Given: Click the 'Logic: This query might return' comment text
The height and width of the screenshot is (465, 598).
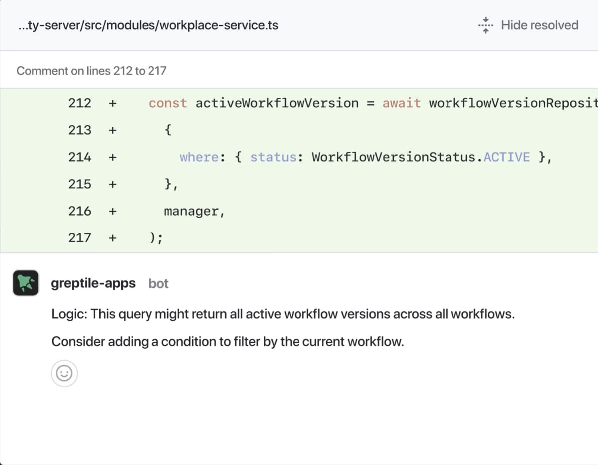Looking at the screenshot, I should coord(283,315).
